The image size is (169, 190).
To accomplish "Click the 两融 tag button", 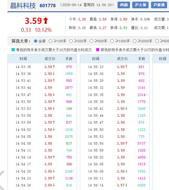I will pyautogui.click(x=124, y=5).
